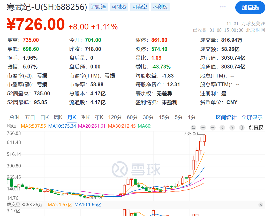Screen dimensions: 272x216
Task: Click the undo/reset chart icon
Action: pos(193,128)
